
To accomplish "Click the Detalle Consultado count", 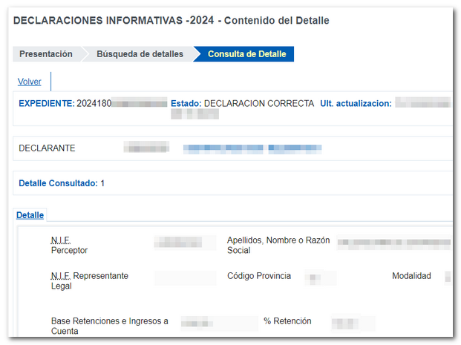I will tap(102, 183).
